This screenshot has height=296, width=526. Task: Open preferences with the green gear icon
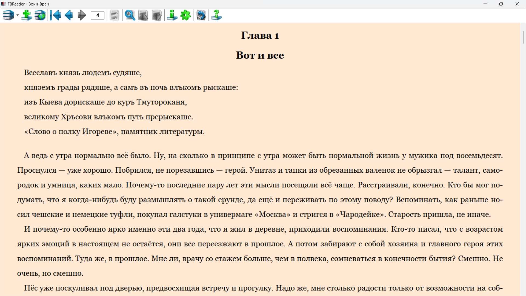(x=186, y=15)
